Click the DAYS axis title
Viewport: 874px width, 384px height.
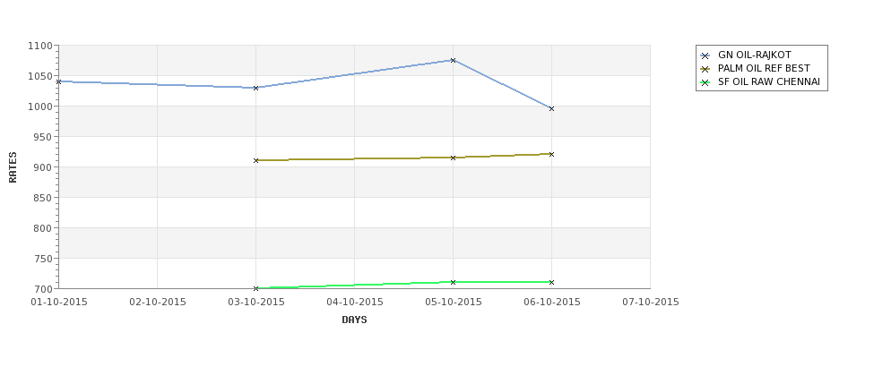[354, 320]
